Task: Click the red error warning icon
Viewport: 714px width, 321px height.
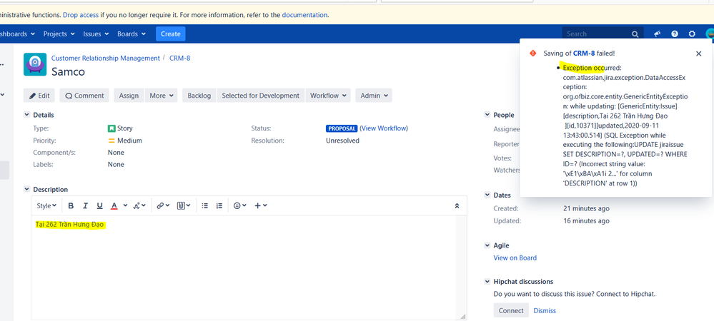Action: click(x=532, y=53)
